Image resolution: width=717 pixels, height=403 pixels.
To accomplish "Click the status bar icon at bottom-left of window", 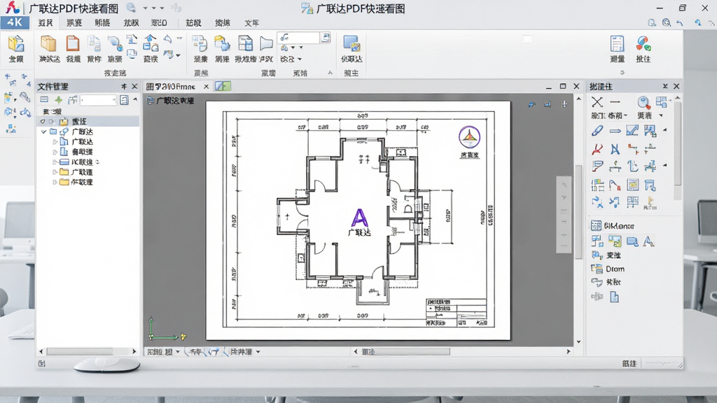I will coord(41,364).
